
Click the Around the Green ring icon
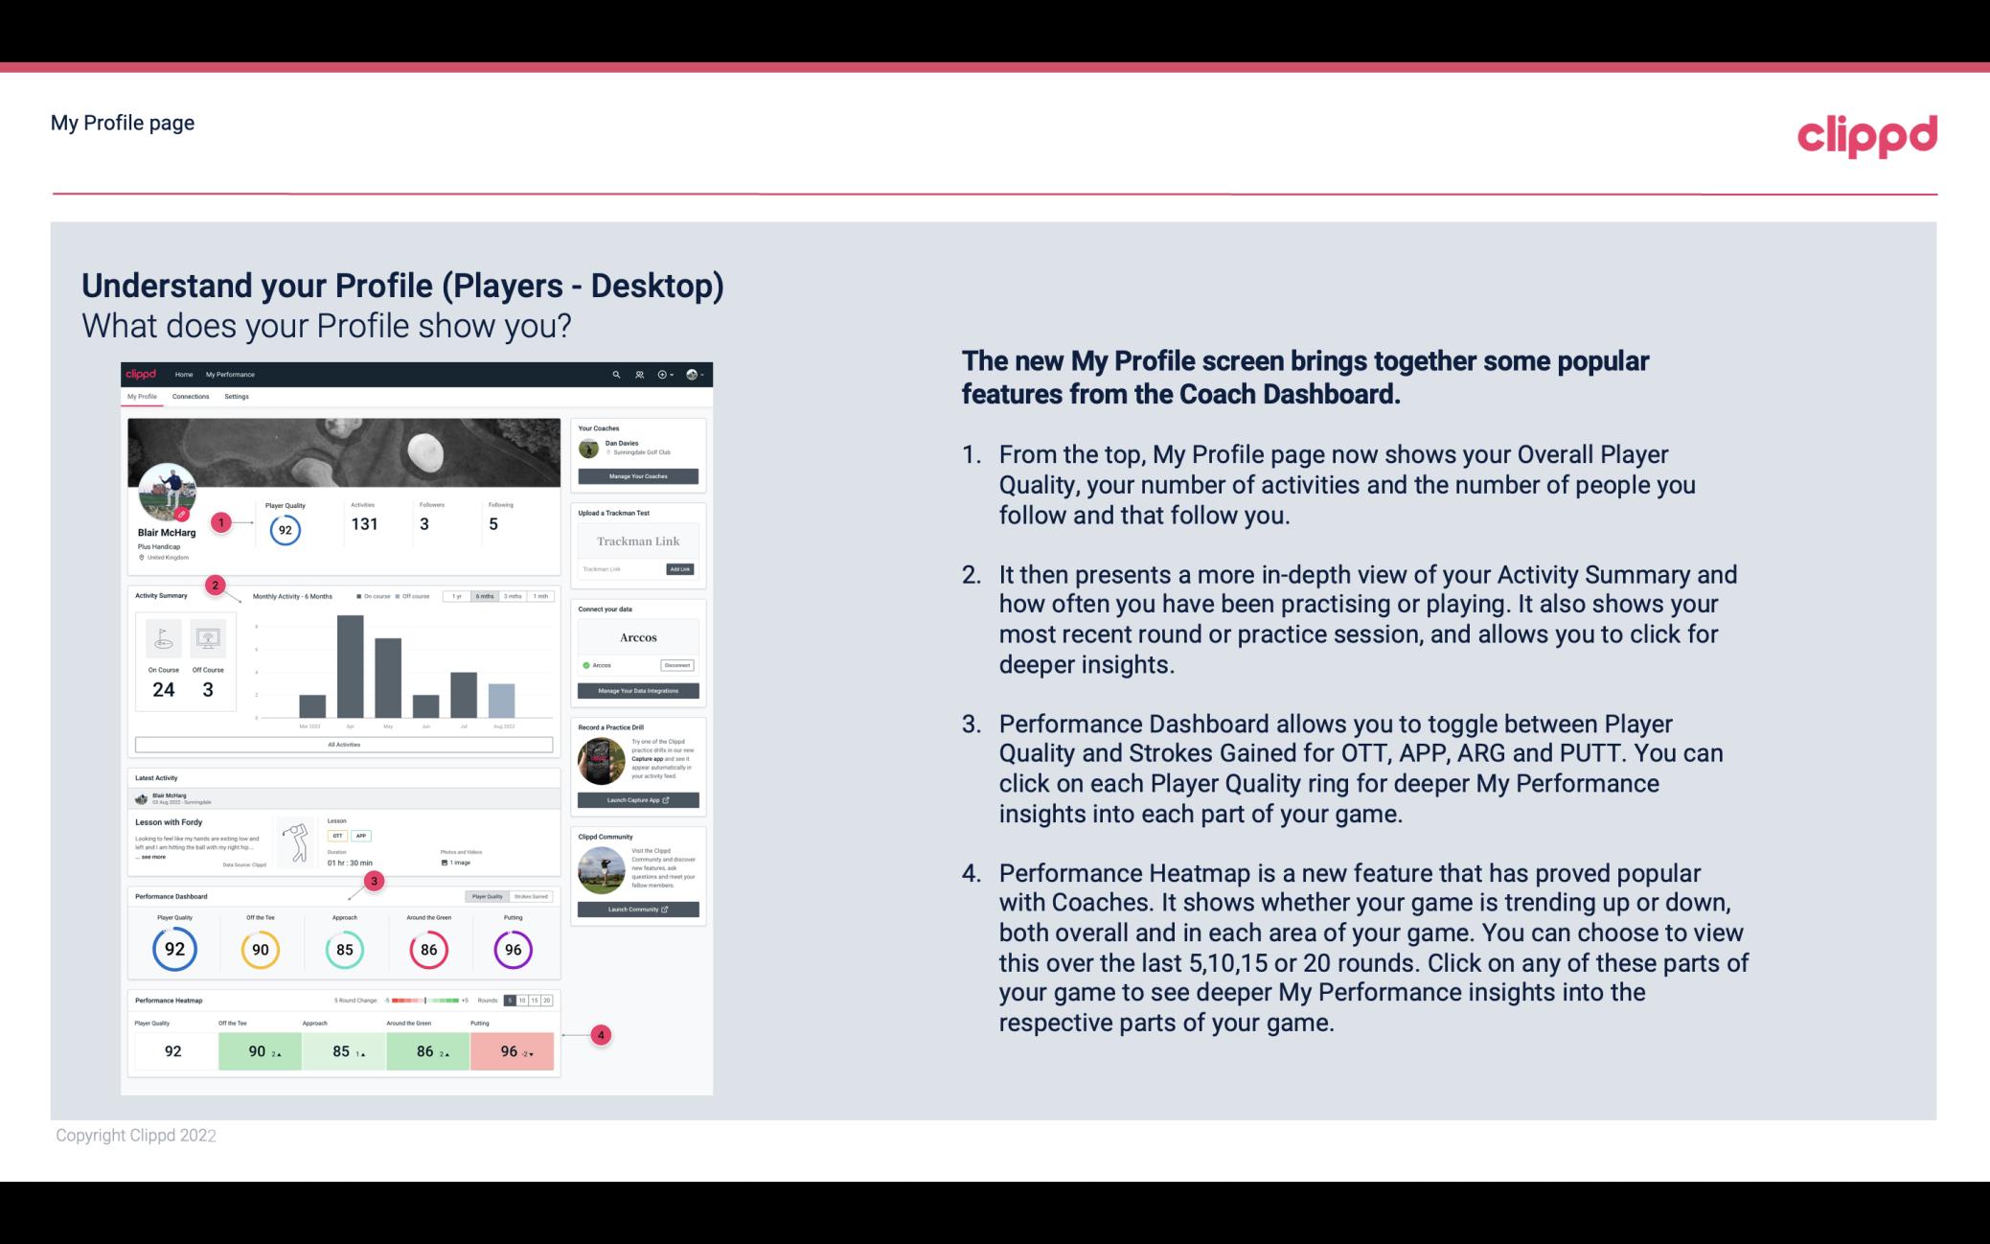tap(428, 949)
